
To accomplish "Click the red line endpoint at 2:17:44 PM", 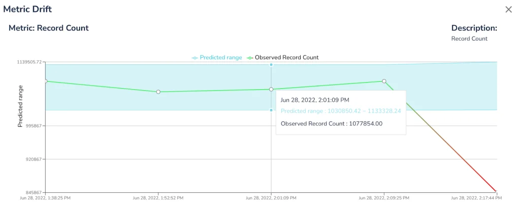I will [x=496, y=192].
